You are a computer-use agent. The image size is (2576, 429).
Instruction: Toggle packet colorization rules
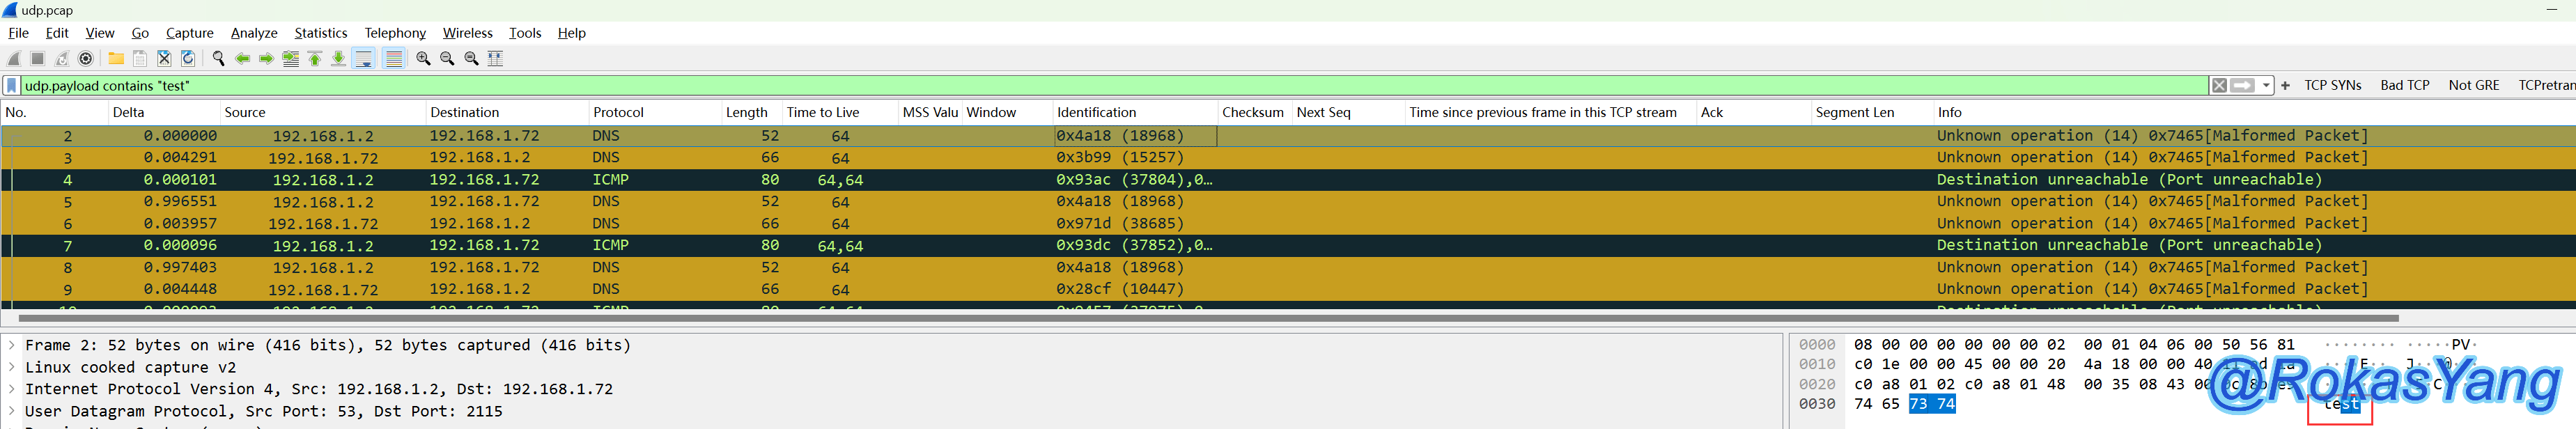(x=394, y=59)
